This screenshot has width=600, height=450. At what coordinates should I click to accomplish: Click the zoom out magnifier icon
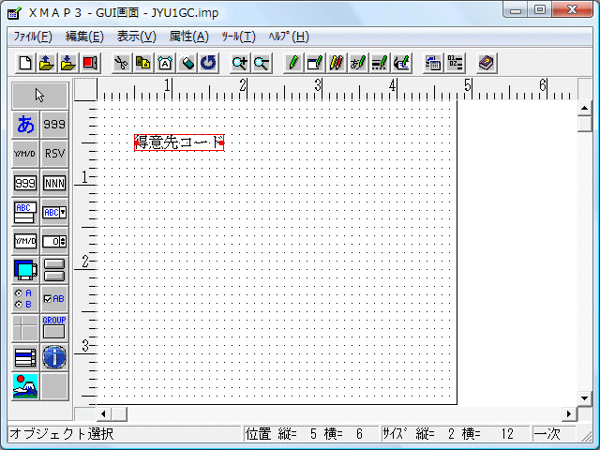262,63
